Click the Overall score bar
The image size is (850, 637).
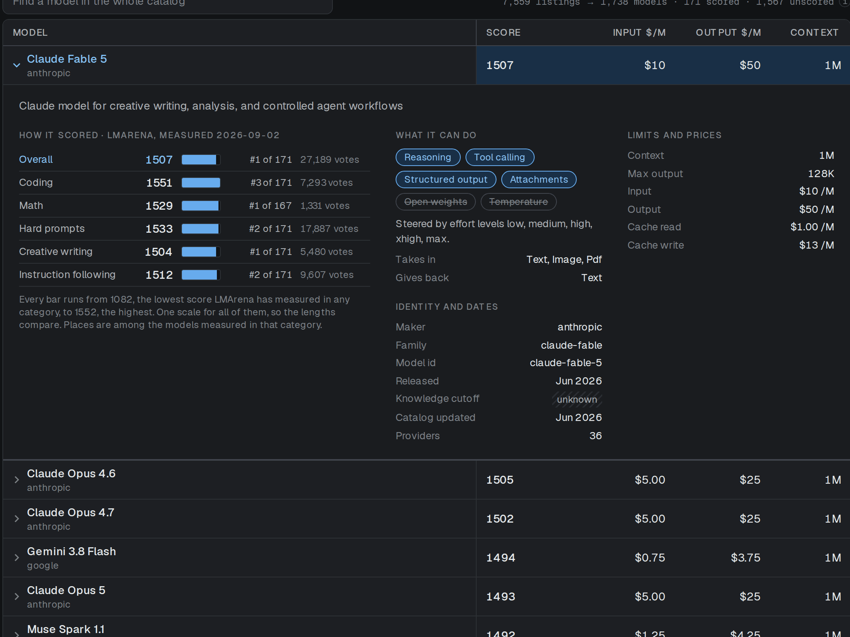pyautogui.click(x=201, y=160)
